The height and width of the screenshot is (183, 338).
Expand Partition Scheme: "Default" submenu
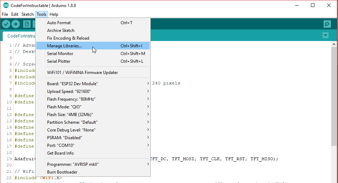click(x=93, y=122)
